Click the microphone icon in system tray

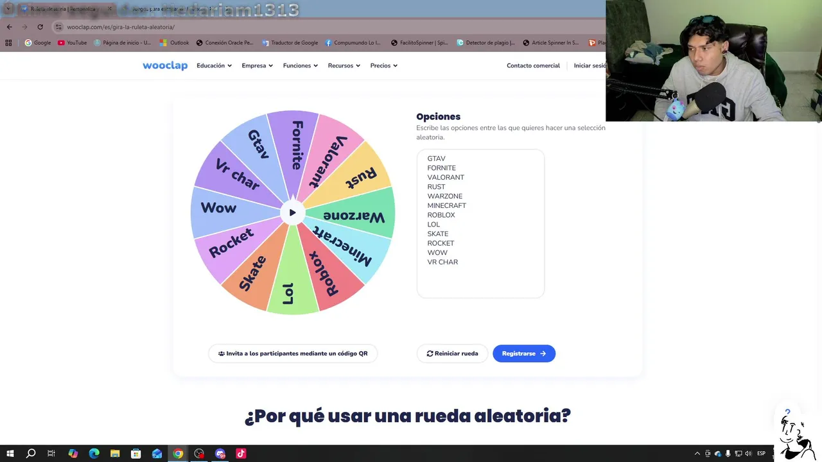728,454
